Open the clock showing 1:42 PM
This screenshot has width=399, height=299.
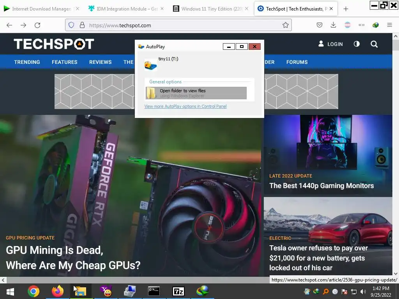click(381, 292)
